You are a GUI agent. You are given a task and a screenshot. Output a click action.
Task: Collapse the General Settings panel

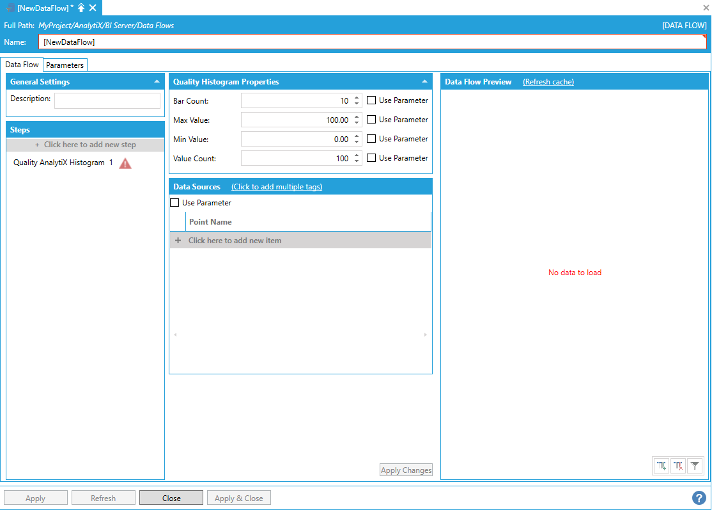tap(157, 82)
